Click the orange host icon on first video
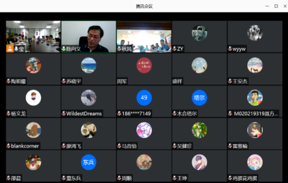 10,49
